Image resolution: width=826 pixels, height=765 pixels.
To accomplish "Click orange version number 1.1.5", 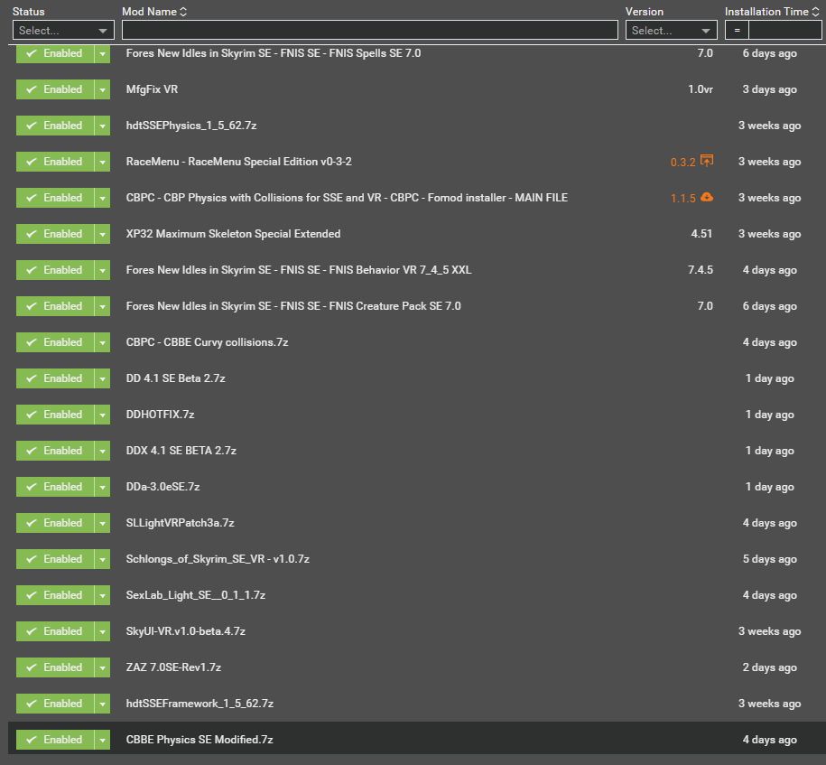I will [682, 198].
